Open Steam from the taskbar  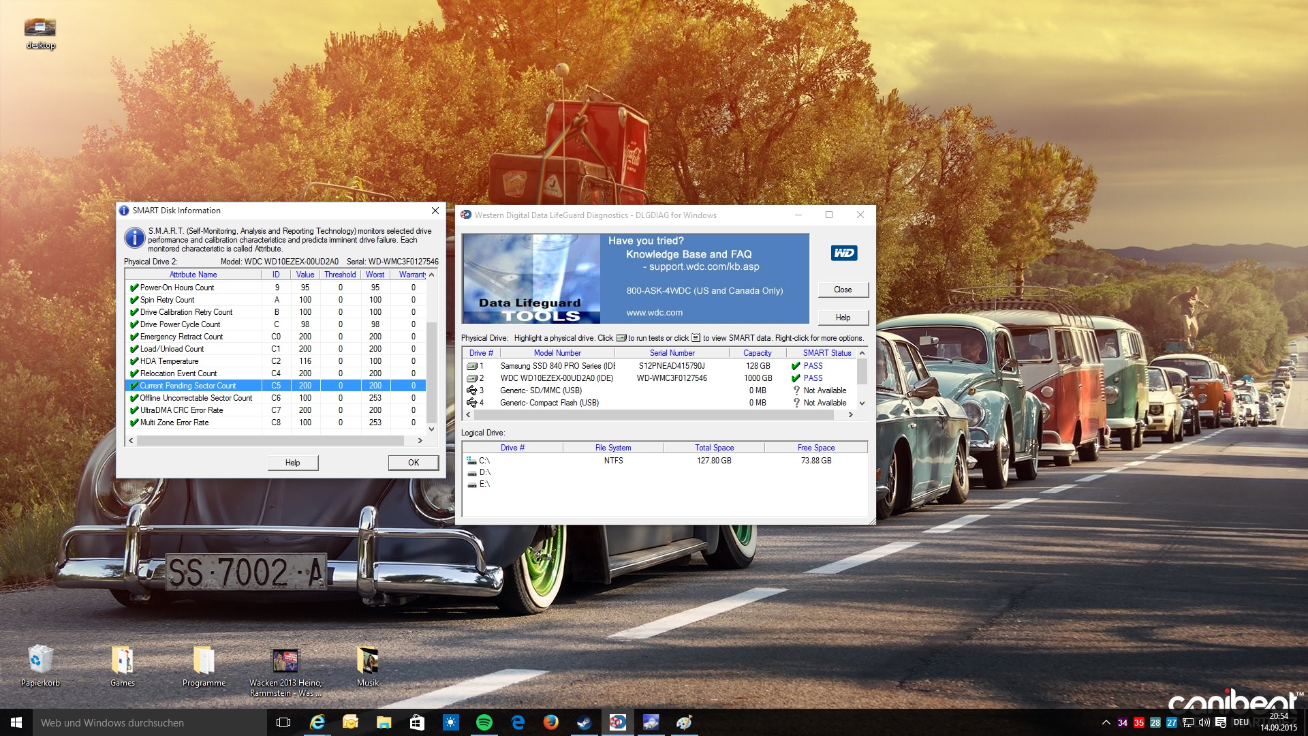(x=584, y=722)
